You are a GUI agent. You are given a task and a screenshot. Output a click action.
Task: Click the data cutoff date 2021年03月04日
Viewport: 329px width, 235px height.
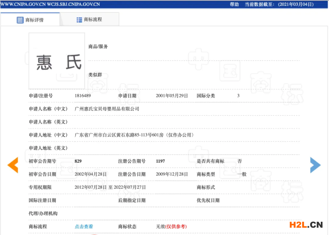pos(296,5)
